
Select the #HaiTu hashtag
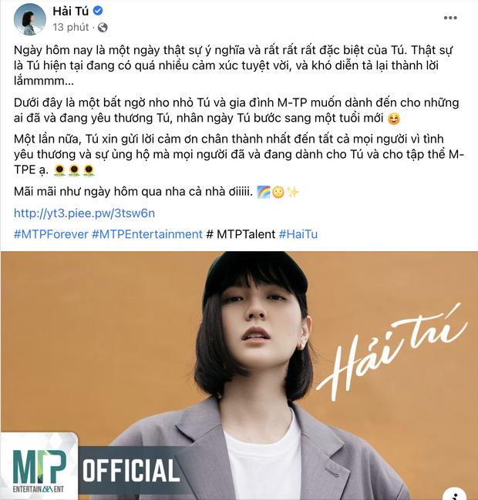(x=298, y=234)
